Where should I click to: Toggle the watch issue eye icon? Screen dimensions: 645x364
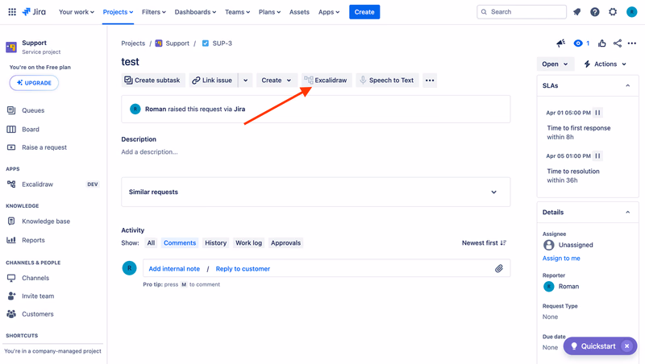[x=581, y=43]
